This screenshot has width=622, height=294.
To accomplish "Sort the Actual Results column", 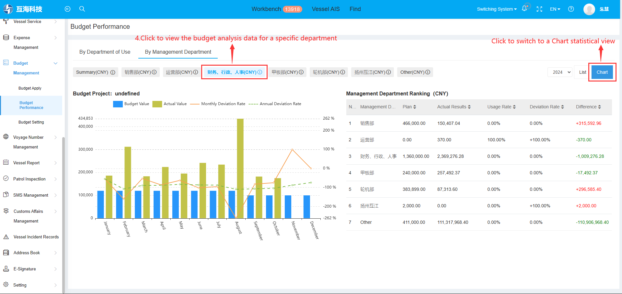I will click(x=469, y=107).
